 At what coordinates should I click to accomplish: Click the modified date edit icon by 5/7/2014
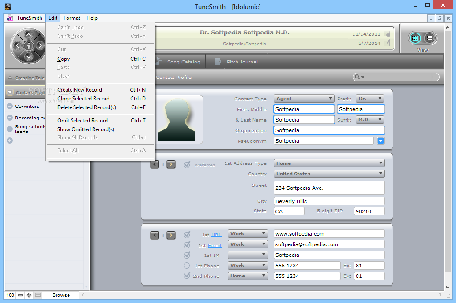click(387, 43)
